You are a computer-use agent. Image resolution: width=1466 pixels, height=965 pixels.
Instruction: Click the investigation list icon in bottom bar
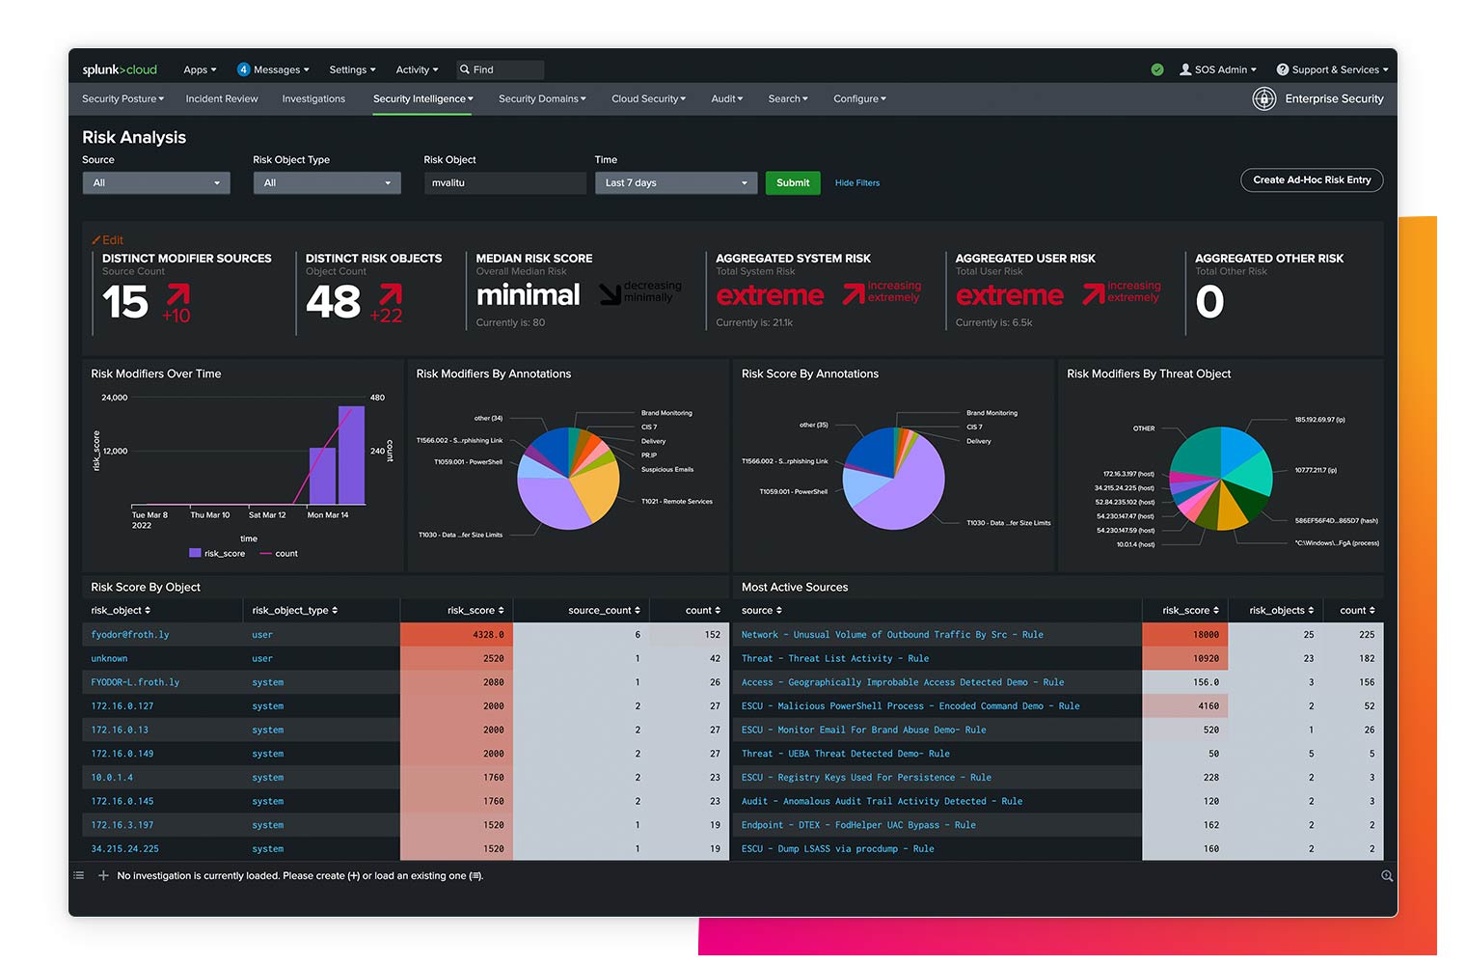click(x=78, y=875)
